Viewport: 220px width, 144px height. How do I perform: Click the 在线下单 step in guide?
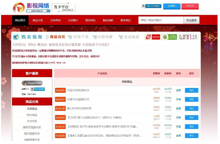(78, 37)
